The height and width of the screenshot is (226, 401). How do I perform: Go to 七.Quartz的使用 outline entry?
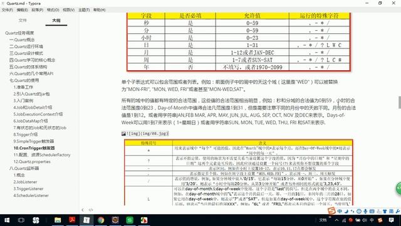point(24,80)
